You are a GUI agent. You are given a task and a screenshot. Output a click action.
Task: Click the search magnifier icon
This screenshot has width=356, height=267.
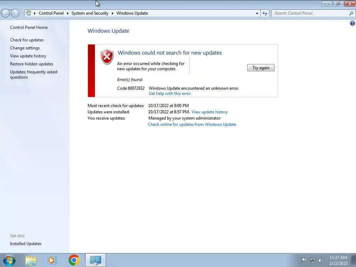351,13
